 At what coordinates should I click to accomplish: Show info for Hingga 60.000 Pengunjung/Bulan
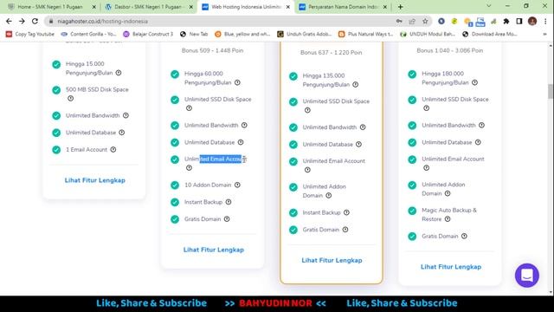click(237, 82)
